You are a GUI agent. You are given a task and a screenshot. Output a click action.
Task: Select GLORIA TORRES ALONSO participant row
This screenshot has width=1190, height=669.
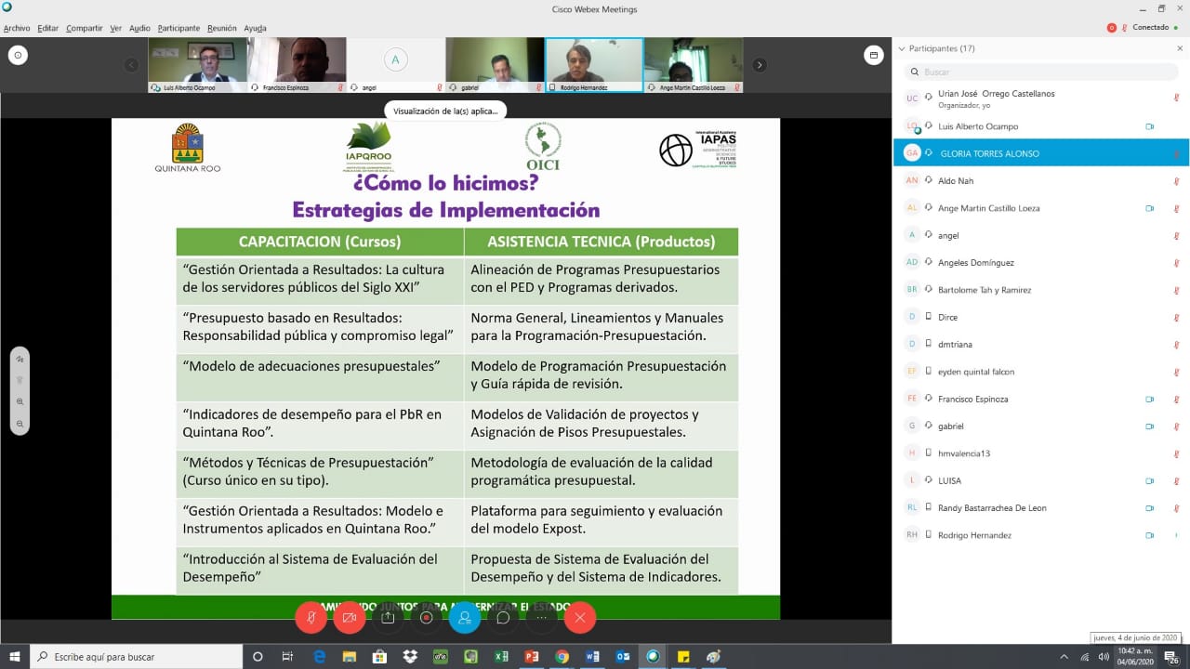coord(1041,153)
